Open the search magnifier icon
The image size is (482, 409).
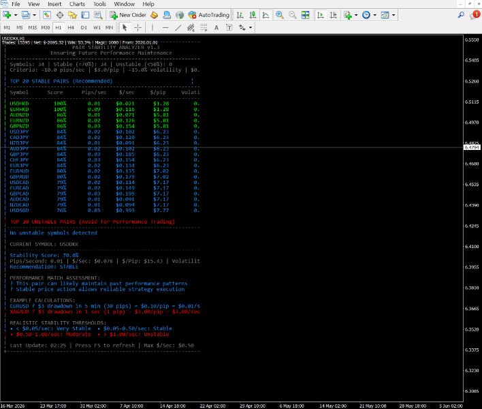(461, 15)
